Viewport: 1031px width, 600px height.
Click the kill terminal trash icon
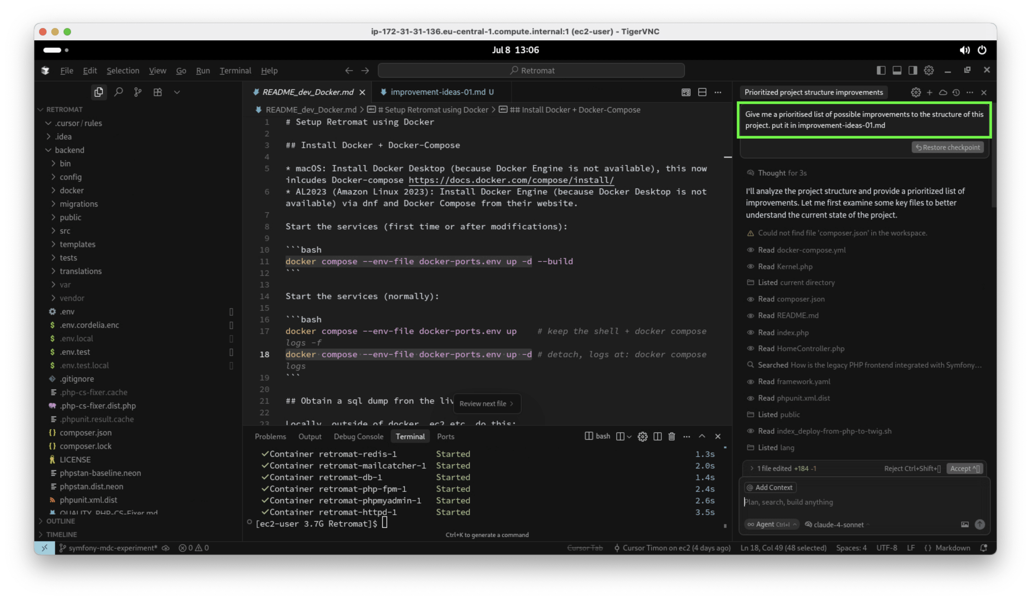(671, 436)
